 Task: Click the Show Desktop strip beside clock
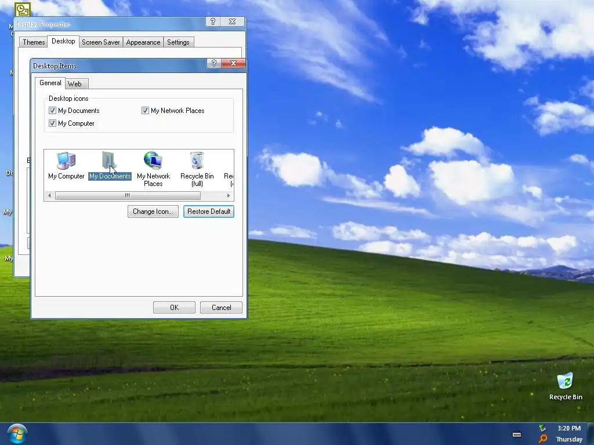point(591,433)
